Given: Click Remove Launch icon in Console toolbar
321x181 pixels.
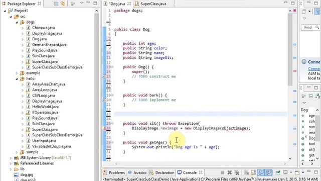Looking at the screenshot, I should point(230,172).
